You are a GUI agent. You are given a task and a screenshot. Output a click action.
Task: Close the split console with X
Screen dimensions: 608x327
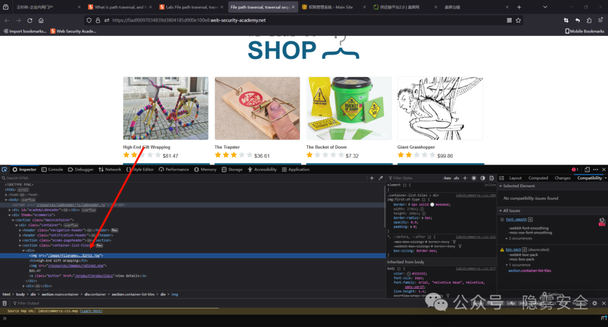[603, 303]
